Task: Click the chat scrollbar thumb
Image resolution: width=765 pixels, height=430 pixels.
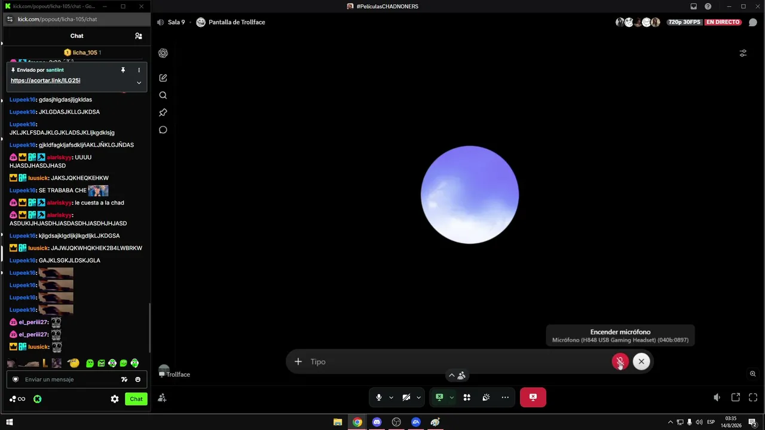Action: 149,328
